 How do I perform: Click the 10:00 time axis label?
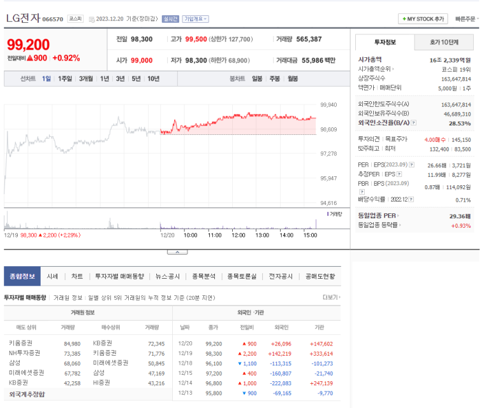click(190, 235)
